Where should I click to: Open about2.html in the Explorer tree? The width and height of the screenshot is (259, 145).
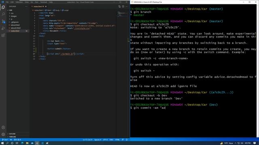(x=18, y=28)
